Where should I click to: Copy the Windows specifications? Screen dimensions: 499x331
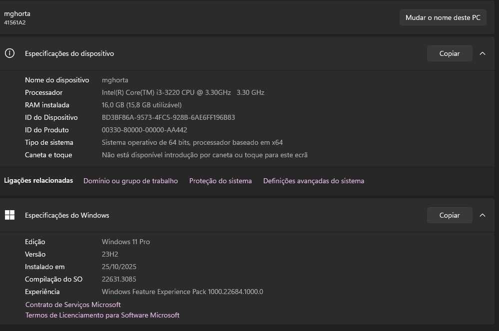pos(450,215)
